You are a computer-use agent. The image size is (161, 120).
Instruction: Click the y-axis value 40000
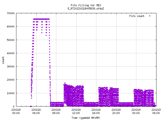pos(11,53)
